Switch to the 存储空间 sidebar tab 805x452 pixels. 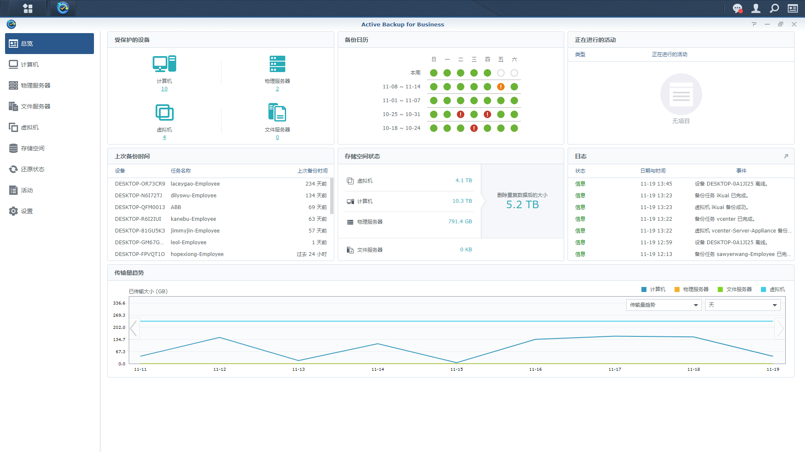pos(33,148)
